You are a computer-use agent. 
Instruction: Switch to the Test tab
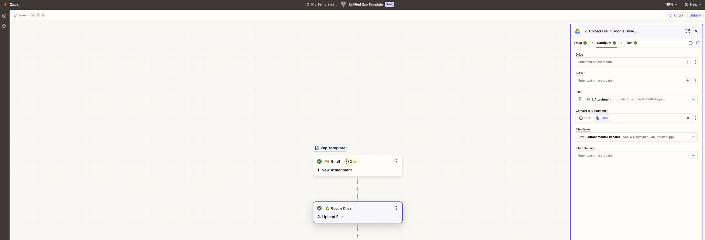point(631,43)
